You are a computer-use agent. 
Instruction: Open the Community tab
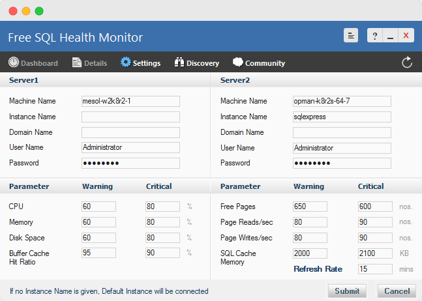tap(259, 63)
